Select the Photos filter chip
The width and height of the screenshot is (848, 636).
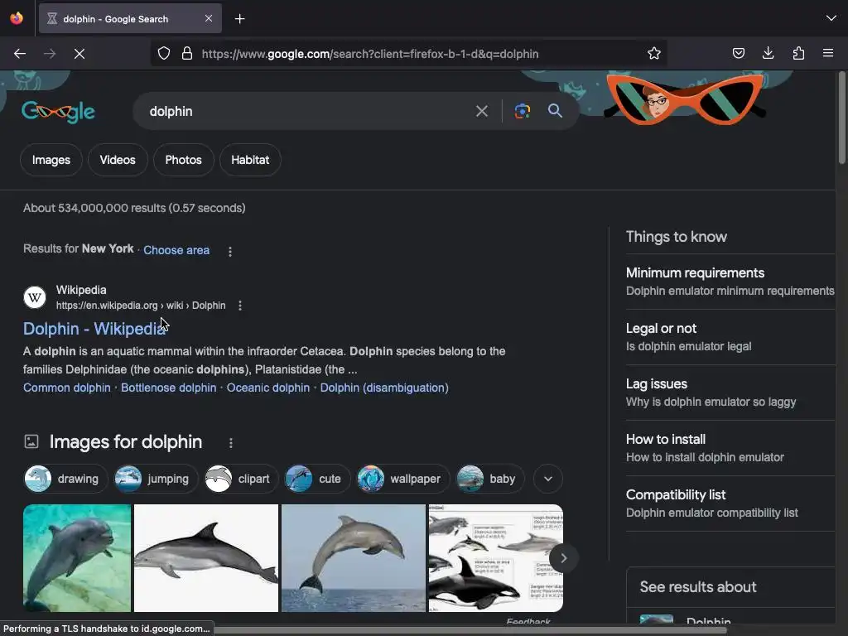click(183, 160)
